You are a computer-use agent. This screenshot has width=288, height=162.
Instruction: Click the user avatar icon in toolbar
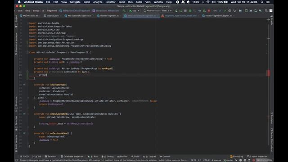271,11
